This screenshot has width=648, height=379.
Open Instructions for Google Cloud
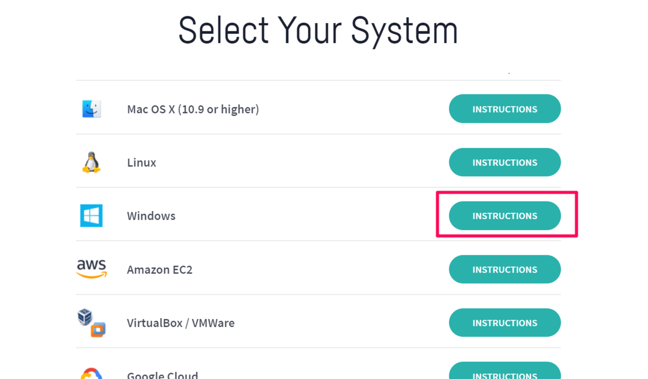click(x=504, y=373)
